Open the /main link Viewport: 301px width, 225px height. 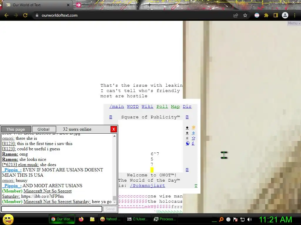click(x=117, y=106)
